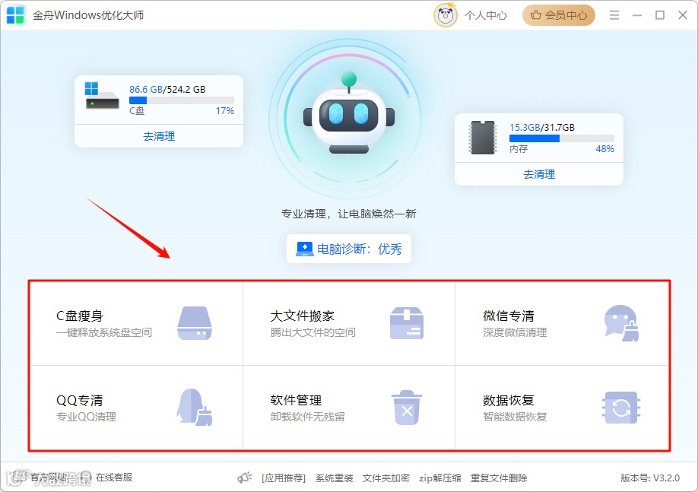Click the 大文件搬家 box icon
This screenshot has width=698, height=492.
[x=407, y=323]
